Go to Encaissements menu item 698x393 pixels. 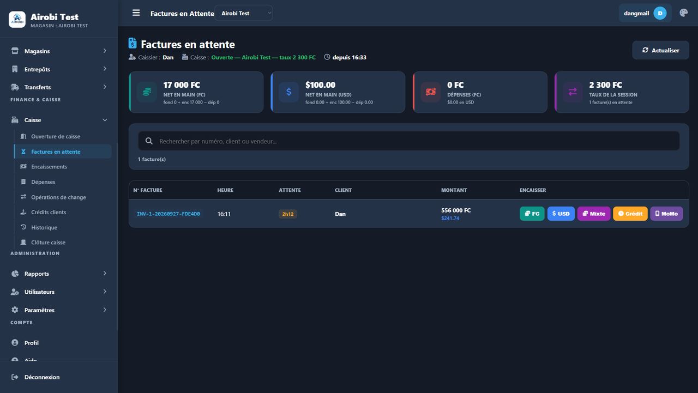coord(63,167)
